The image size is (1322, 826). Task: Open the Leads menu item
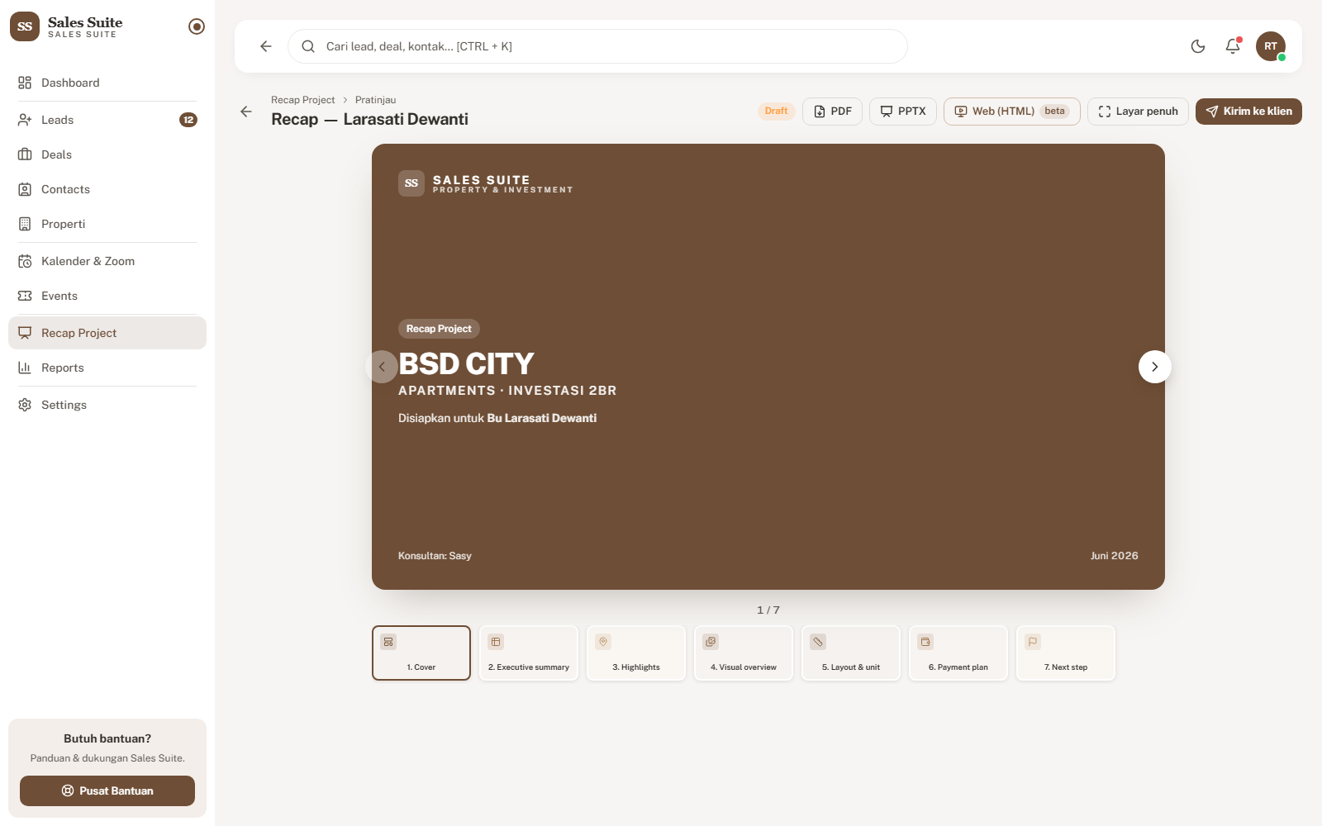point(107,120)
